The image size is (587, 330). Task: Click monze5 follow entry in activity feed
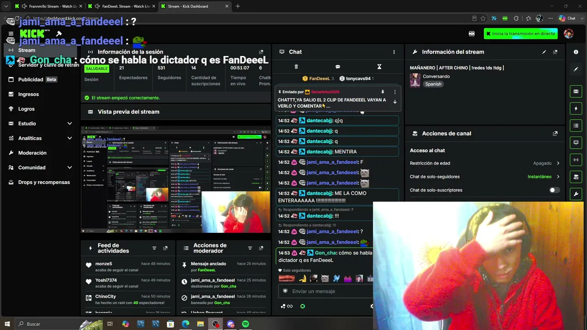128,267
